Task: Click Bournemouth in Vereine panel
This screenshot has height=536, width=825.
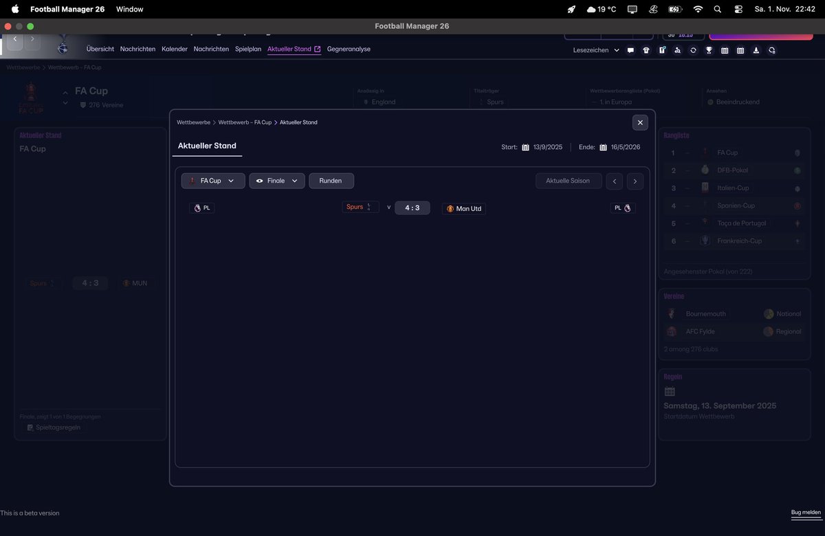Action: [705, 314]
